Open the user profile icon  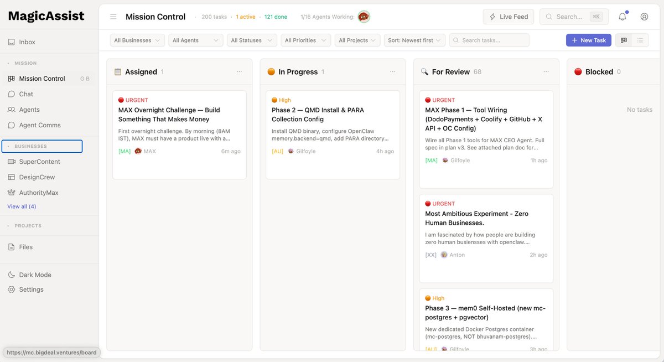pos(644,17)
